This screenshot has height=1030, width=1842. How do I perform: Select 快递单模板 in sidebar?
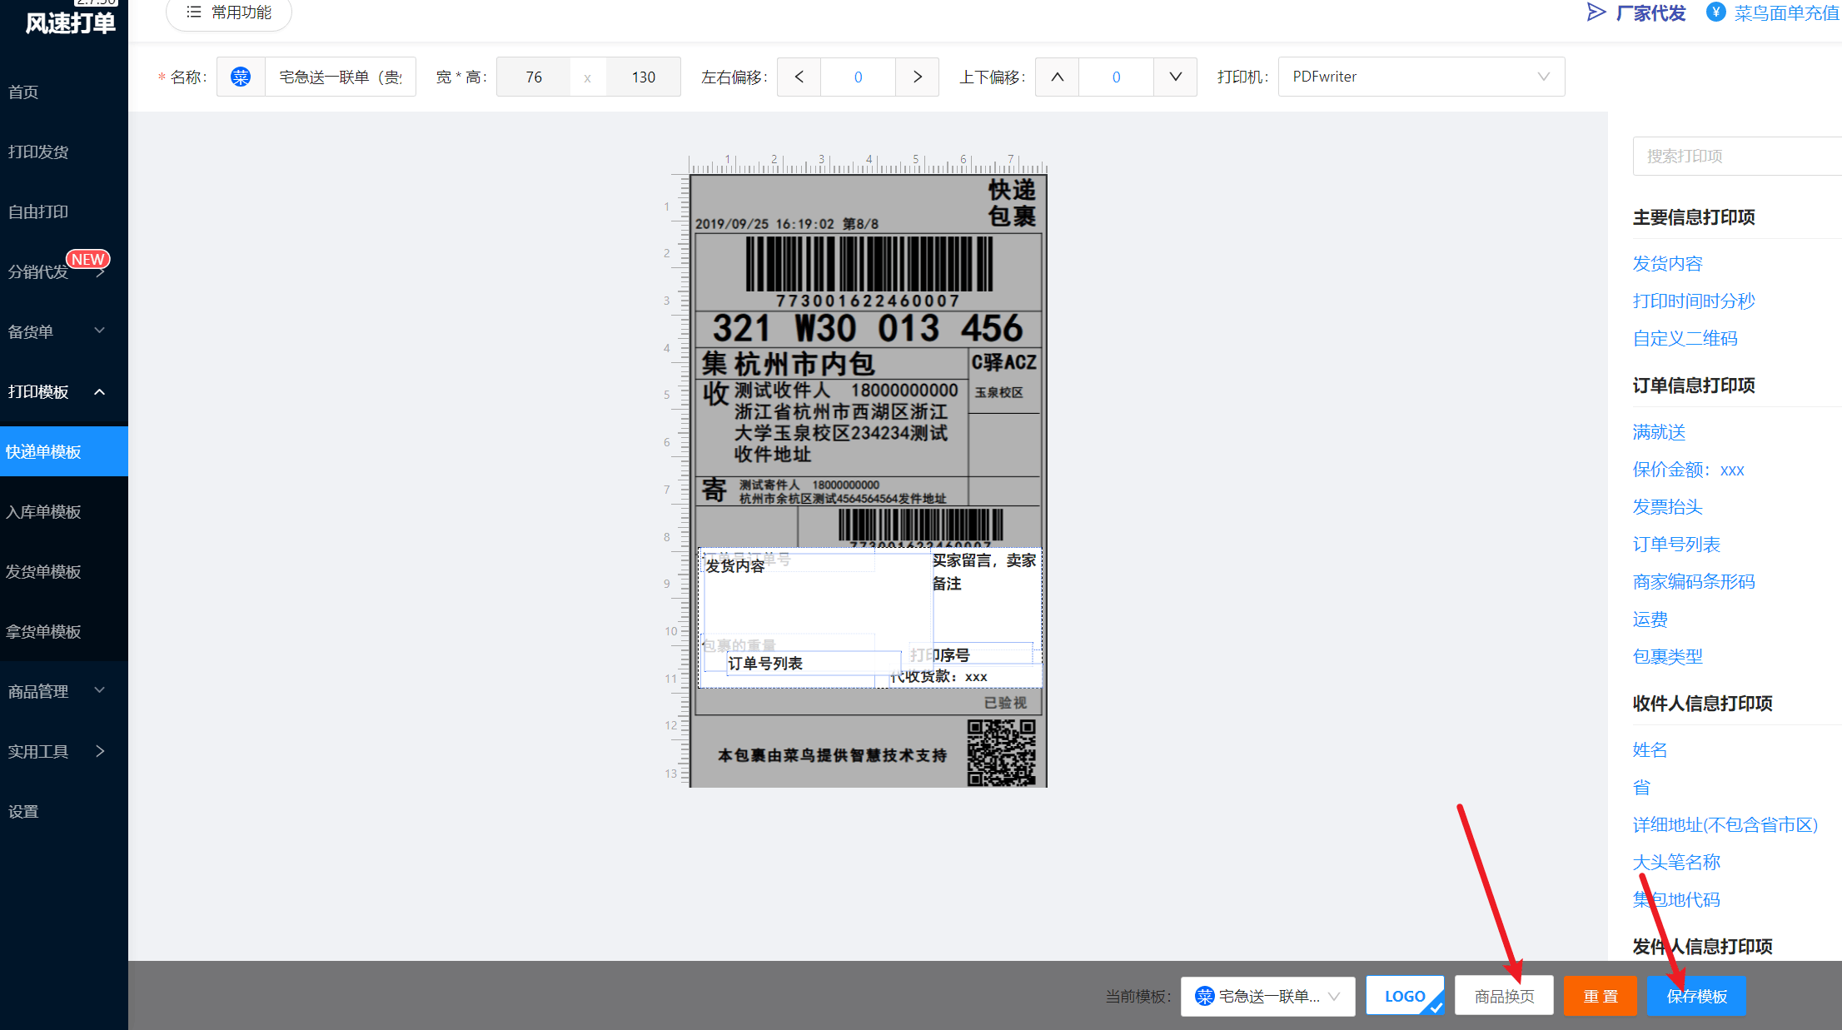(x=64, y=451)
